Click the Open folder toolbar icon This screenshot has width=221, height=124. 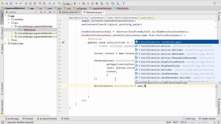[2, 3]
